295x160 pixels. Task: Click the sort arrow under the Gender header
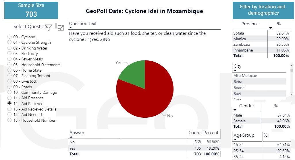pos(235,110)
